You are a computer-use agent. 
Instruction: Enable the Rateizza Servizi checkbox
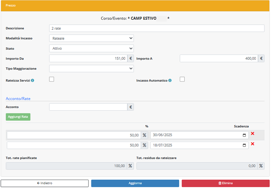[x=52, y=79]
